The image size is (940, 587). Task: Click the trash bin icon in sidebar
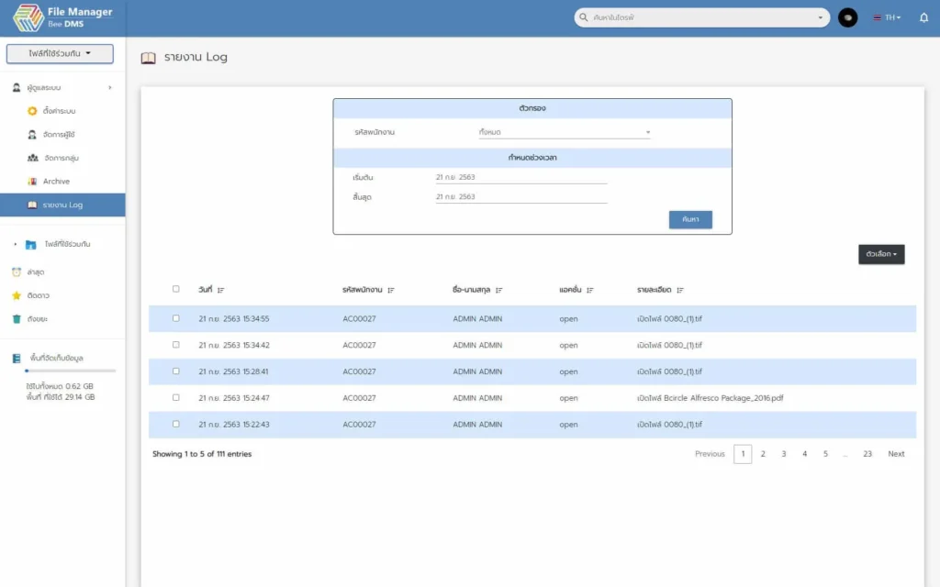click(17, 319)
